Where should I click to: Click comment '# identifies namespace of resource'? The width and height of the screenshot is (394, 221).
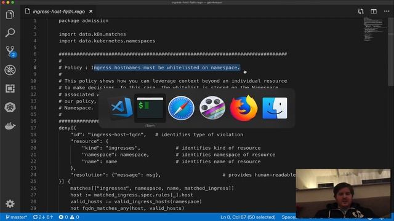[x=225, y=155]
